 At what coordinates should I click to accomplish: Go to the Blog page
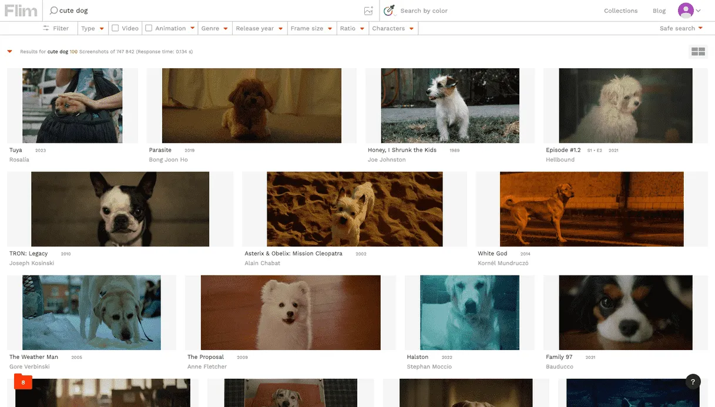[x=659, y=11]
